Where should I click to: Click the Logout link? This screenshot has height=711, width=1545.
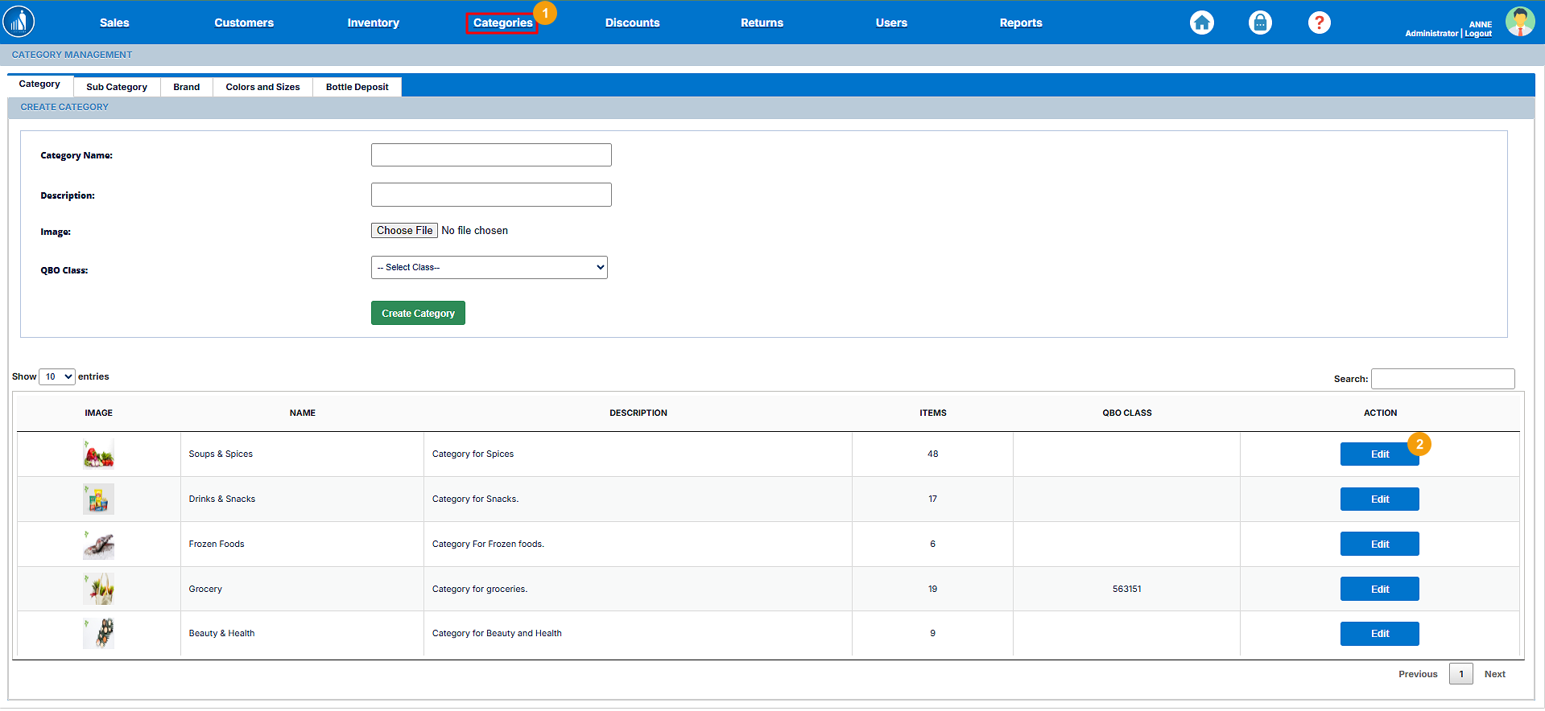point(1478,34)
